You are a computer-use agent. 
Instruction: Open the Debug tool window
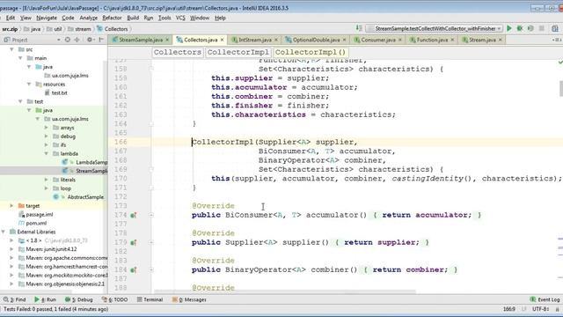(x=79, y=299)
